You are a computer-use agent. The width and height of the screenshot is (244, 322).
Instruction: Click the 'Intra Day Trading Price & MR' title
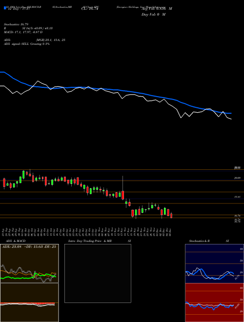(90, 241)
